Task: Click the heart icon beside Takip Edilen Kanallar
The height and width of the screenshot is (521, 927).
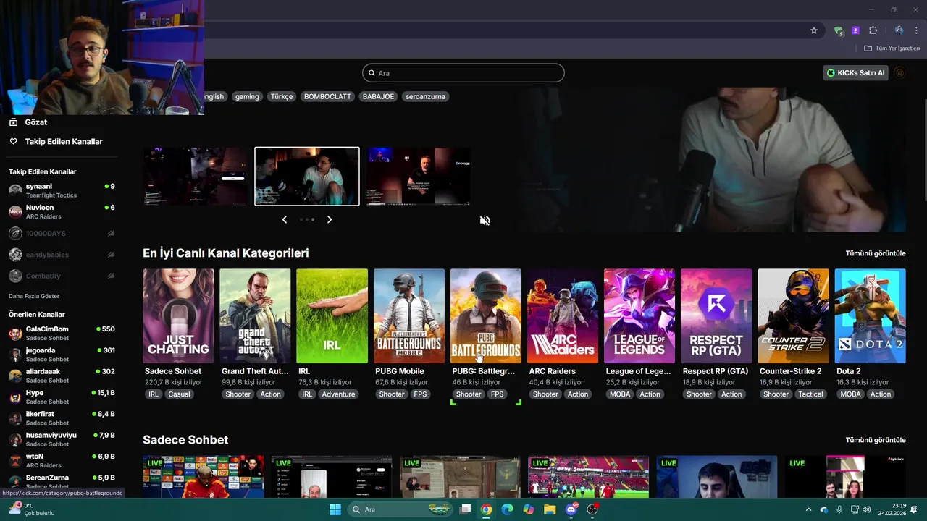Action: click(13, 142)
